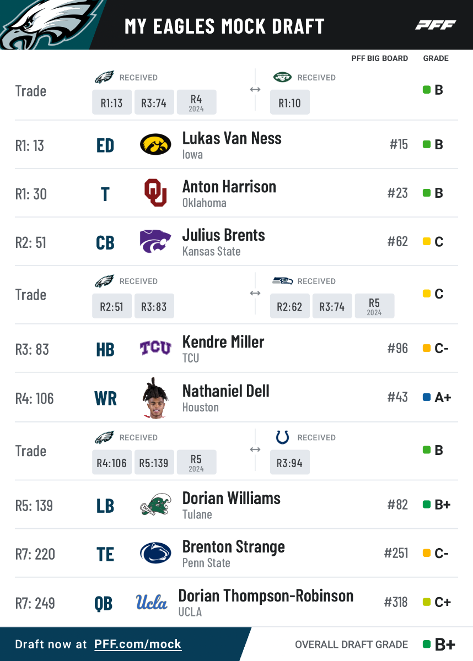Click the Kansas State Wildcats logo

155,241
